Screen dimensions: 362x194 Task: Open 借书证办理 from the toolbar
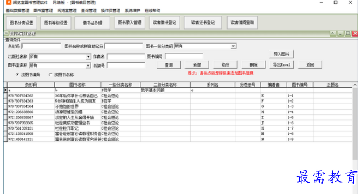(x=93, y=23)
